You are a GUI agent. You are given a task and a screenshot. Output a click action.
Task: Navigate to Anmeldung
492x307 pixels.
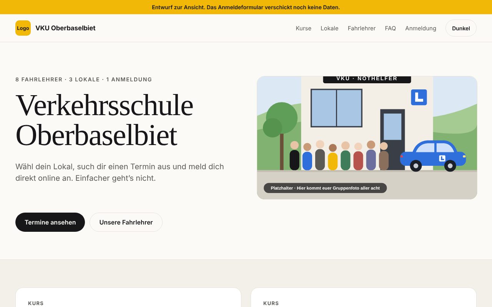(421, 28)
